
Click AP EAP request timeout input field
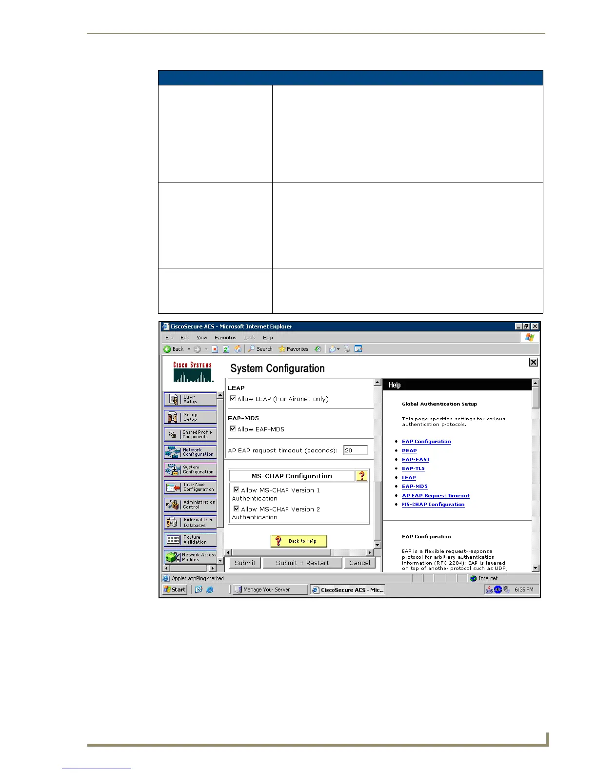tap(355, 450)
